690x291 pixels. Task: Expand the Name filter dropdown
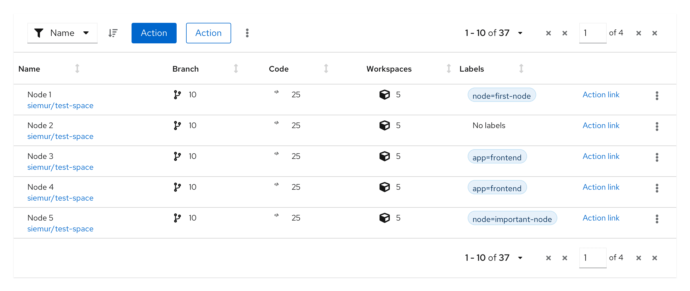tap(62, 33)
